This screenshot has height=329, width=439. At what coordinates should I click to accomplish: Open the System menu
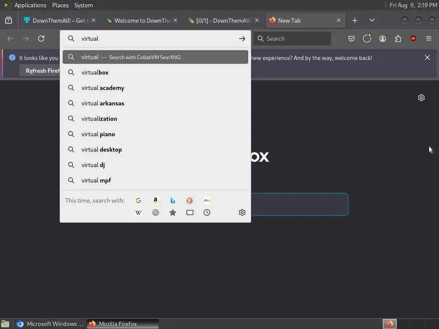pyautogui.click(x=84, y=5)
